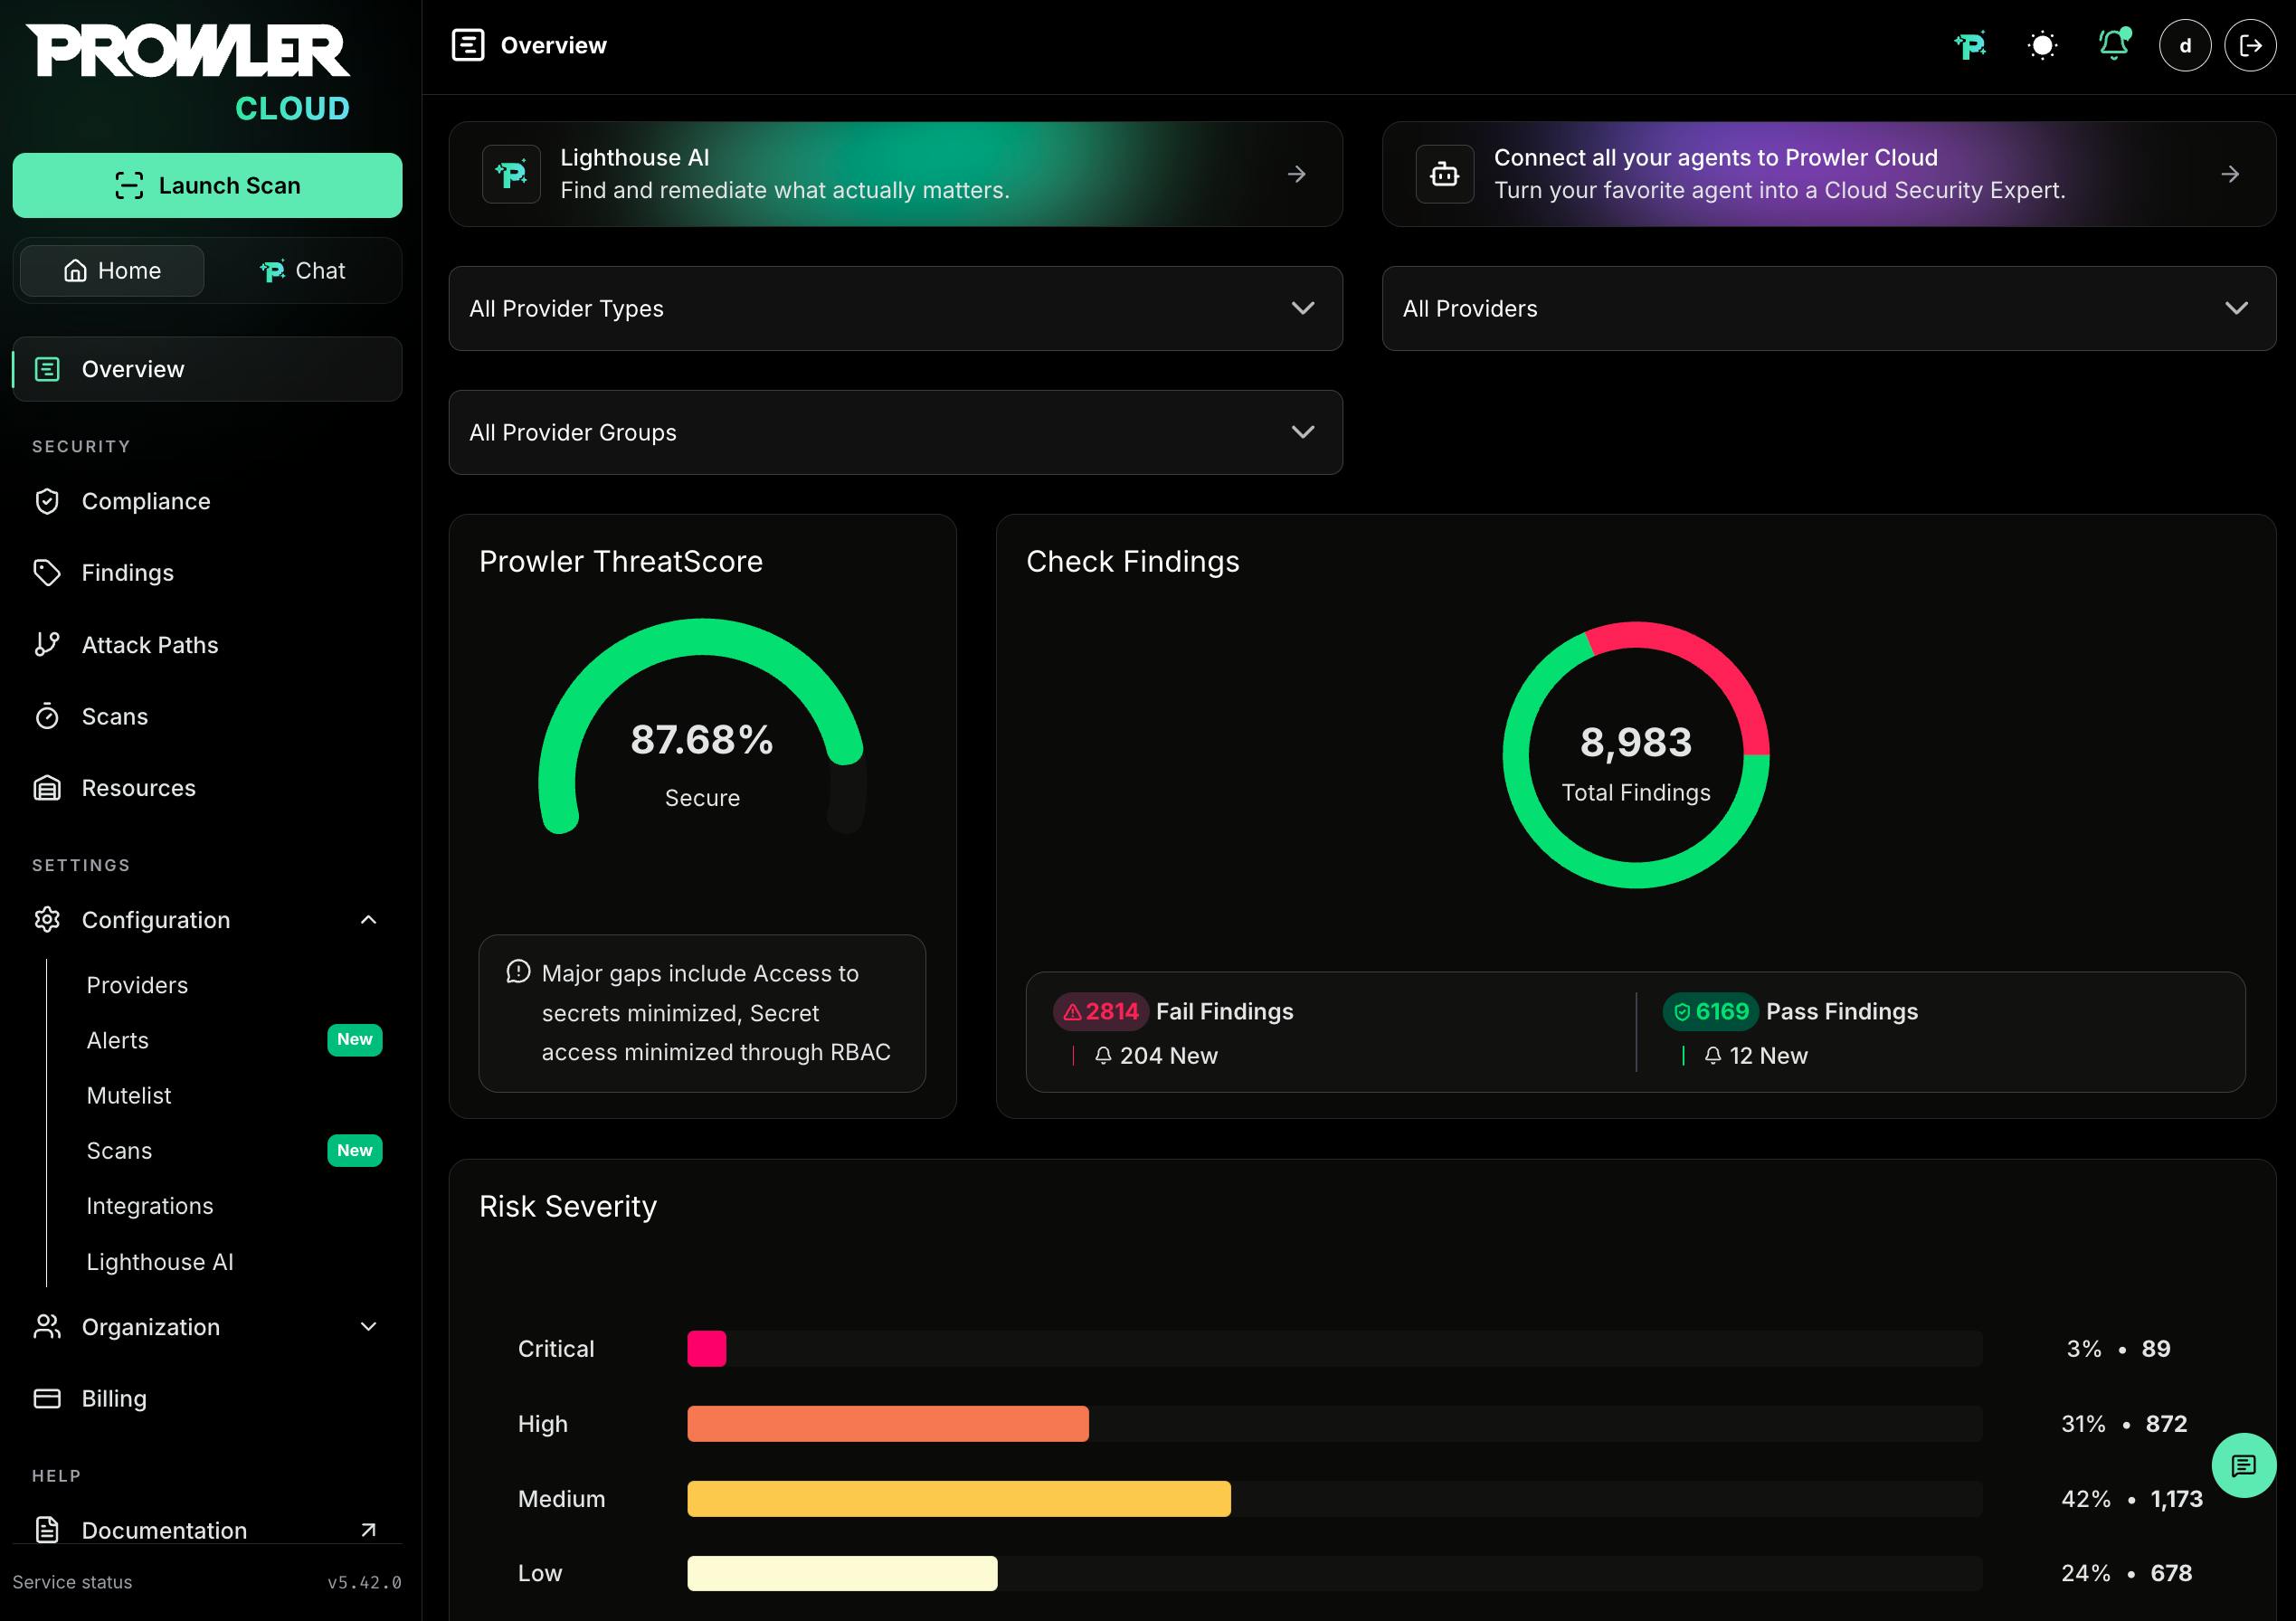Image resolution: width=2296 pixels, height=1621 pixels.
Task: Click the Scans stopwatch icon under Security
Action: tap(47, 716)
